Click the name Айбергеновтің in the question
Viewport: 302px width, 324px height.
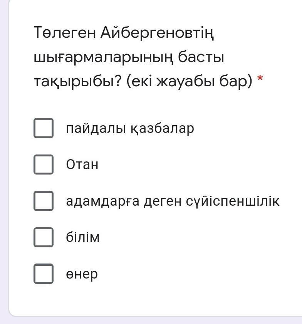pyautogui.click(x=157, y=33)
